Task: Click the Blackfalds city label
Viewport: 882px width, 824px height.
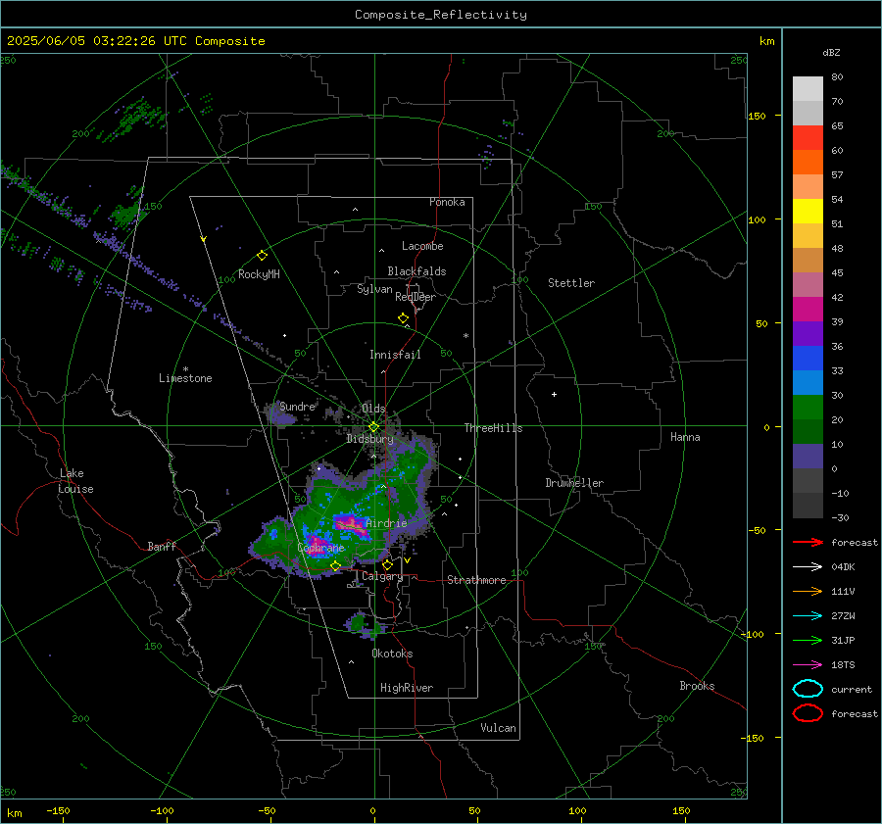Action: 416,271
